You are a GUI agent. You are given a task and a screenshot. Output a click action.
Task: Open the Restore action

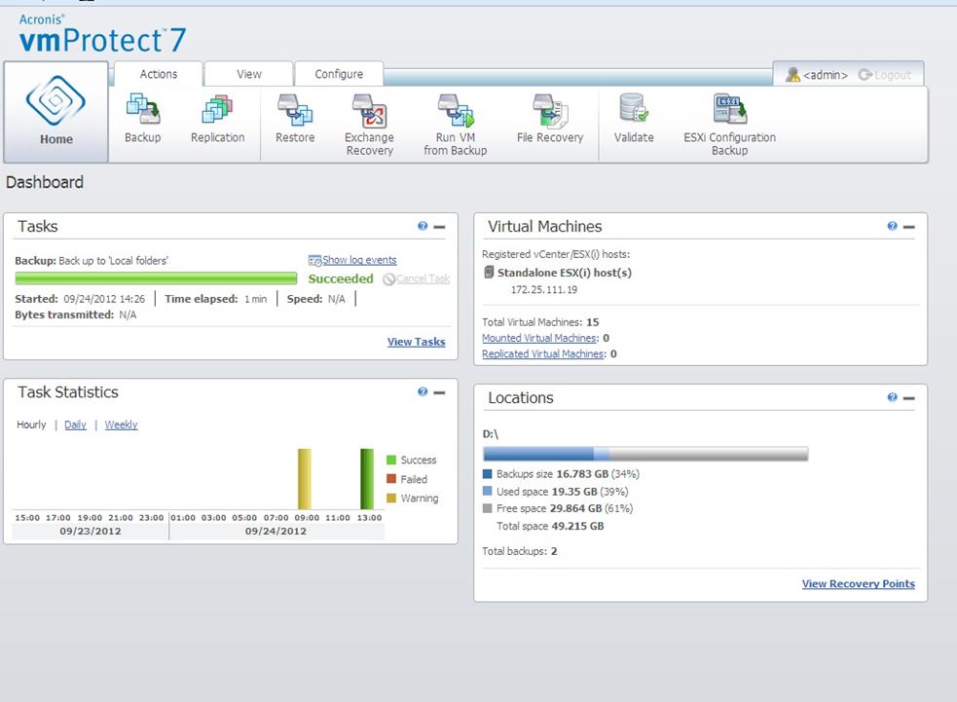pyautogui.click(x=295, y=119)
